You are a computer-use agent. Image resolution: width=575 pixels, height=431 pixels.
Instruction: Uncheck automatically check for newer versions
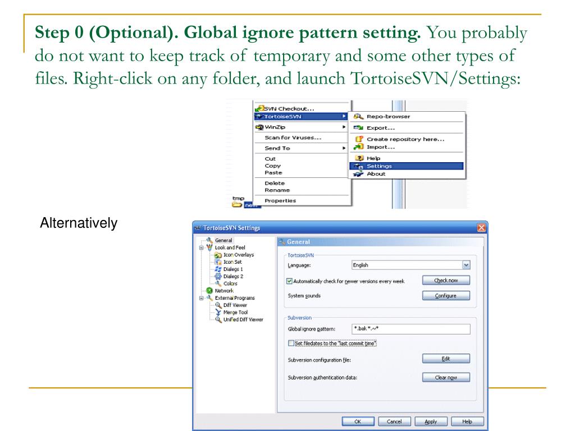(x=289, y=281)
